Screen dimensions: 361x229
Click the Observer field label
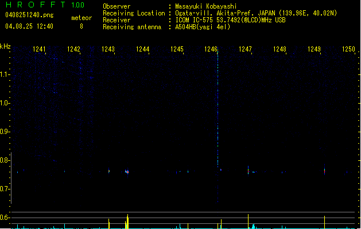(x=117, y=6)
